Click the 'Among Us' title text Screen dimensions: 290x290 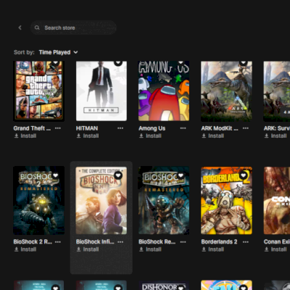[152, 128]
